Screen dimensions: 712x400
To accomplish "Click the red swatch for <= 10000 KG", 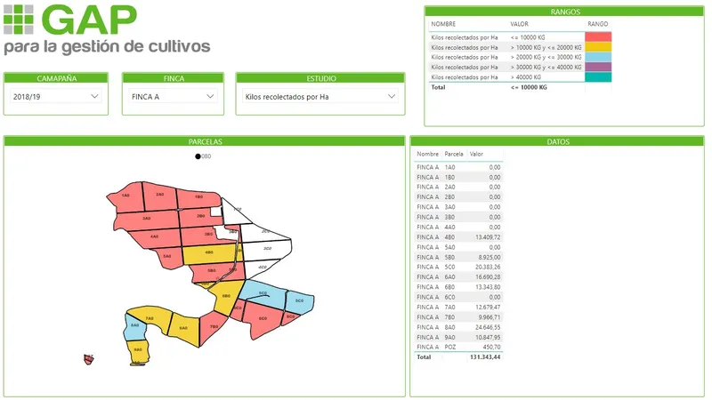I will pos(598,36).
